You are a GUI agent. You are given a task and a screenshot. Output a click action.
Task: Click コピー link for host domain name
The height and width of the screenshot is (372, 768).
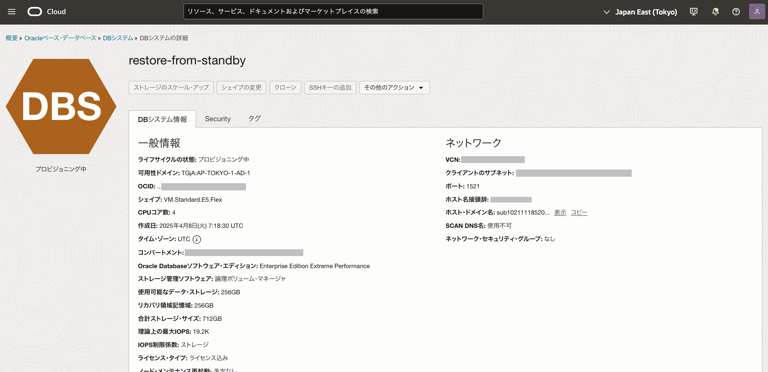click(579, 213)
